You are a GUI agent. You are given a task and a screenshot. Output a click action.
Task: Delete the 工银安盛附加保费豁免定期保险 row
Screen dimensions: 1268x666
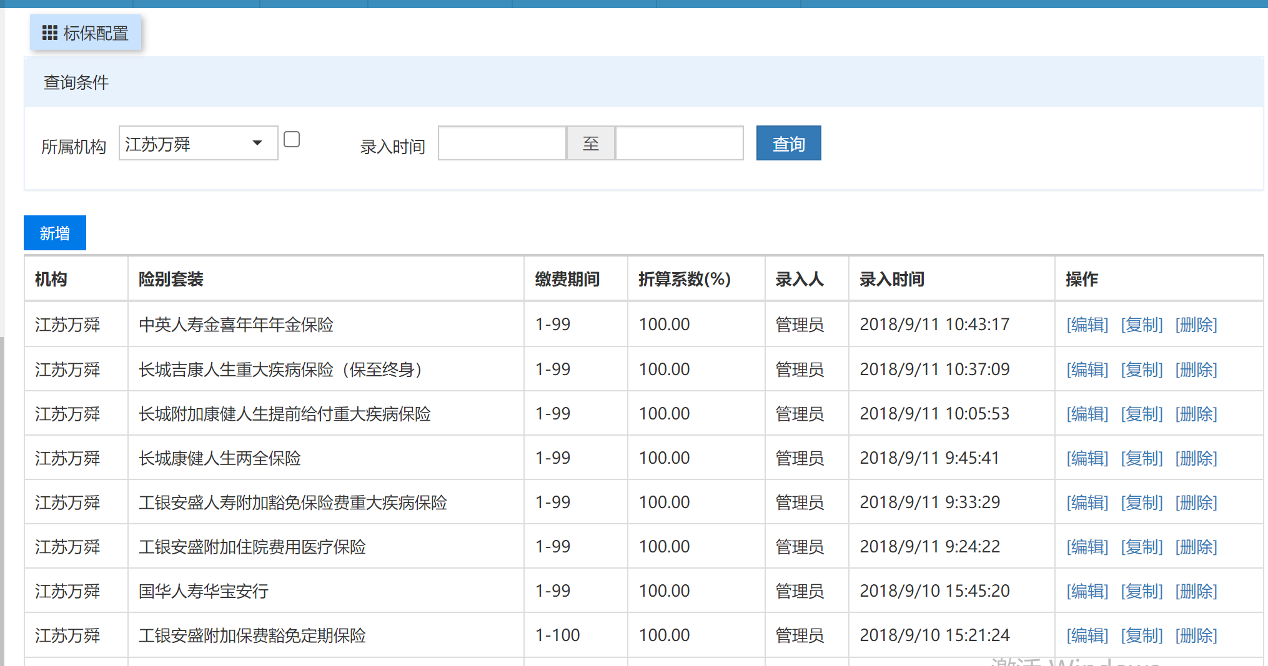pos(1196,635)
